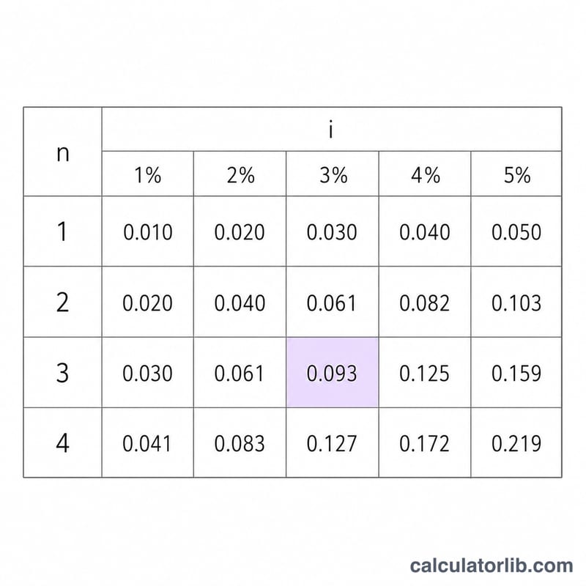
Task: Select row label 4
Action: [63, 443]
